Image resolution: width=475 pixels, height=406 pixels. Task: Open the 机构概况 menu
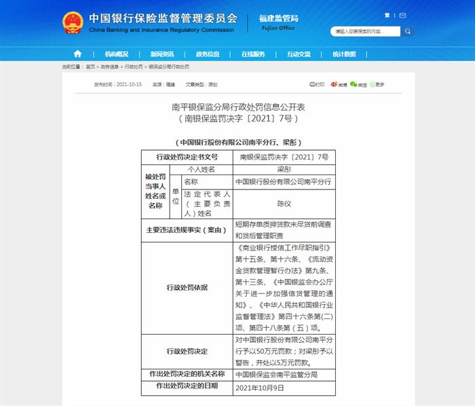(x=117, y=54)
